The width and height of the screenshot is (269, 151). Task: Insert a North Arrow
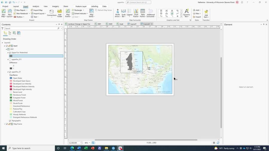pyautogui.click(x=117, y=13)
